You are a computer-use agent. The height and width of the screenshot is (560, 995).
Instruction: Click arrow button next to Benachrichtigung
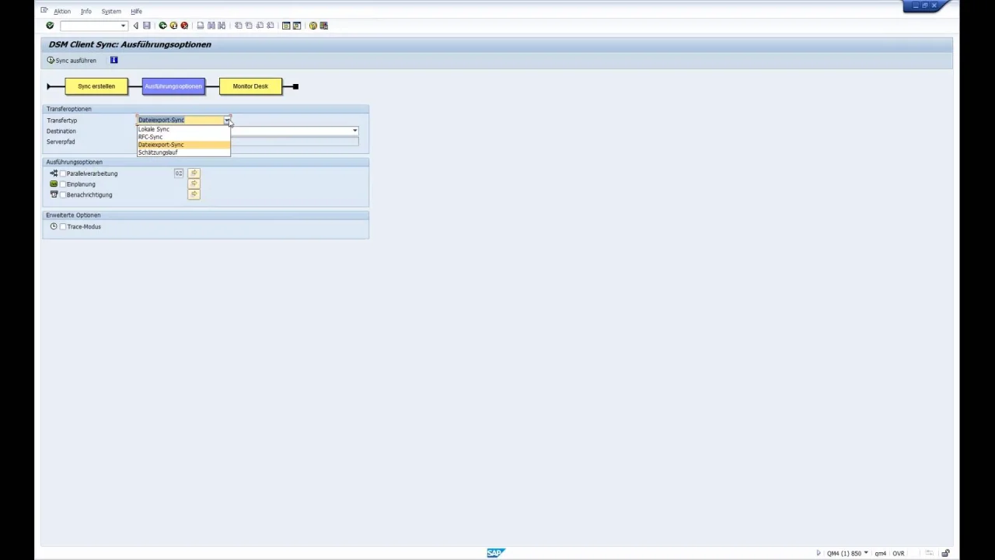pyautogui.click(x=194, y=194)
